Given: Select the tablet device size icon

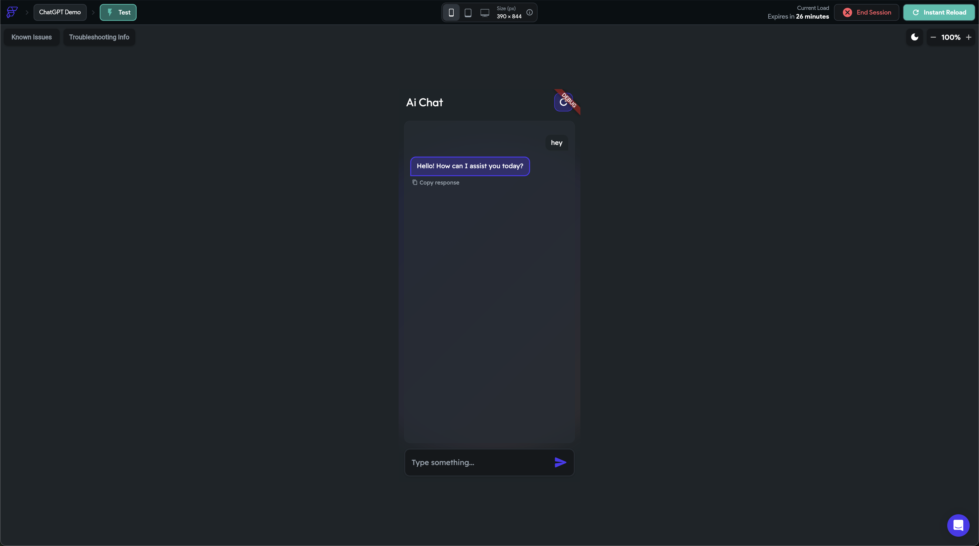Looking at the screenshot, I should point(468,13).
